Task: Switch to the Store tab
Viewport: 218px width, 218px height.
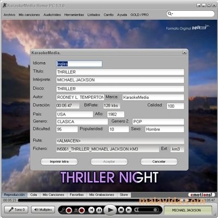Action: point(124,195)
